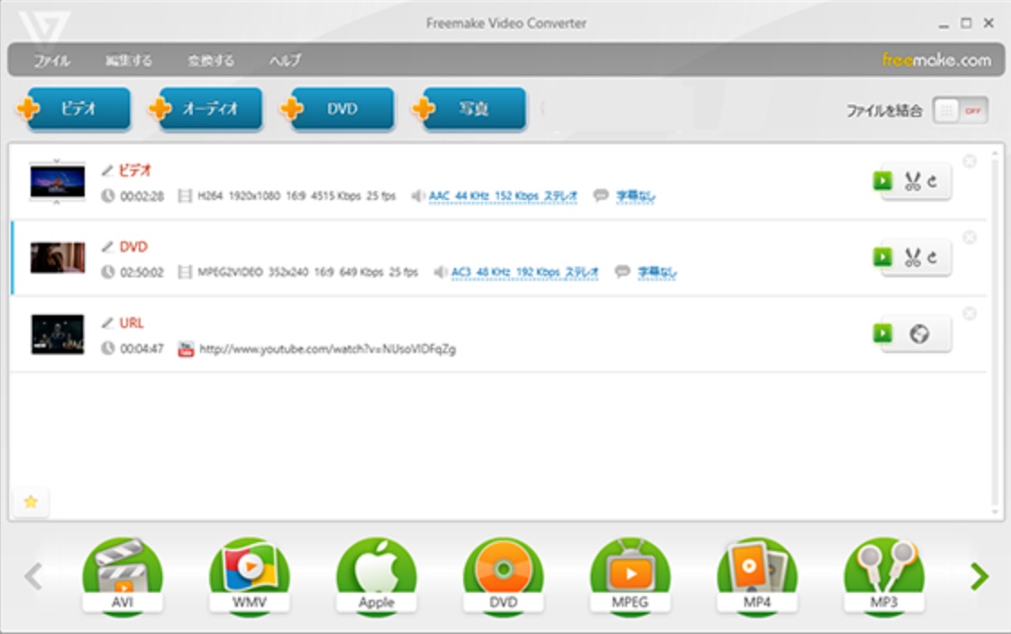The height and width of the screenshot is (634, 1011).
Task: Click the 00:04:47 duration text
Action: (141, 349)
